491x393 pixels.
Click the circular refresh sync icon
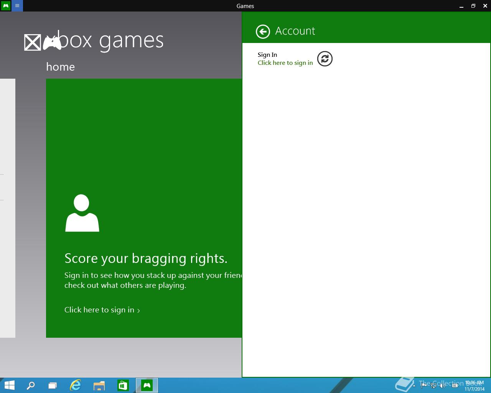[325, 59]
